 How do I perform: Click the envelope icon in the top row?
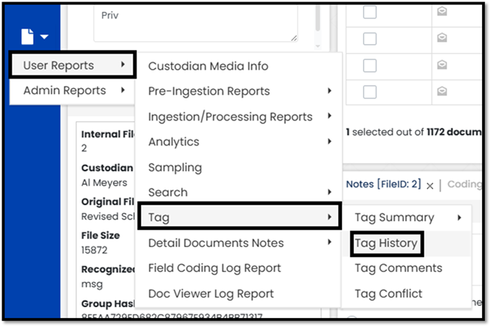click(x=443, y=12)
